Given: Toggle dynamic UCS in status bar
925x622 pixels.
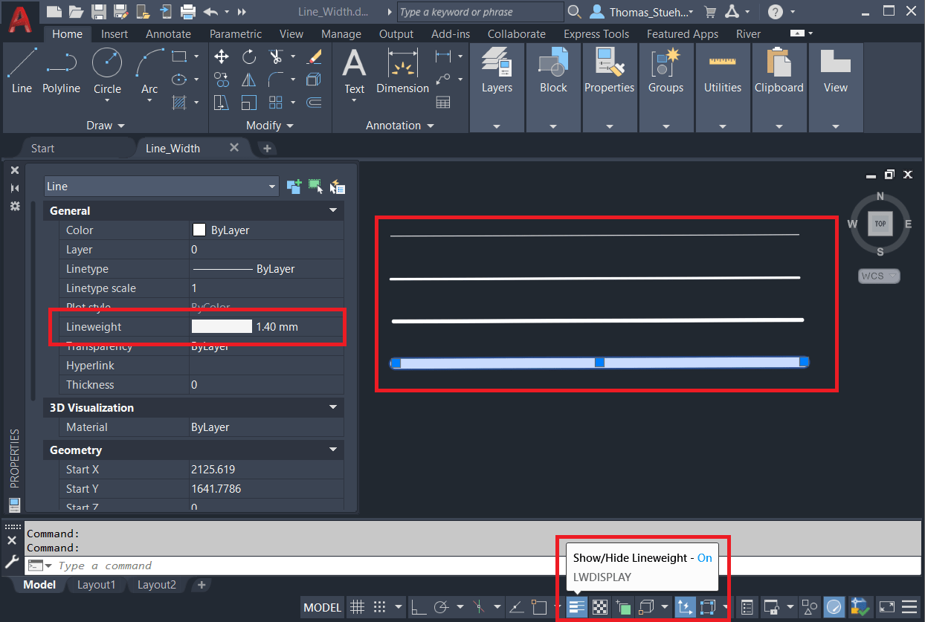Looking at the screenshot, I should click(x=684, y=608).
